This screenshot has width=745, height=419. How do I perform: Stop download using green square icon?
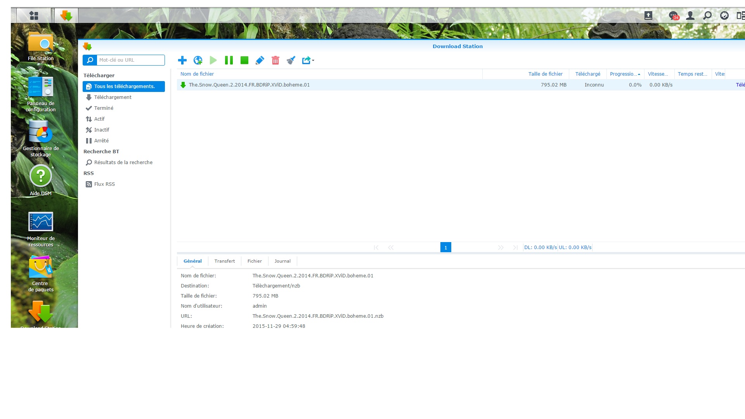pyautogui.click(x=244, y=60)
